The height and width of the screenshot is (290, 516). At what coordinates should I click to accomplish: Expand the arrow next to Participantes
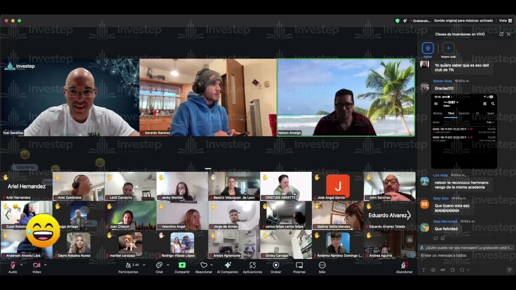[x=144, y=265]
